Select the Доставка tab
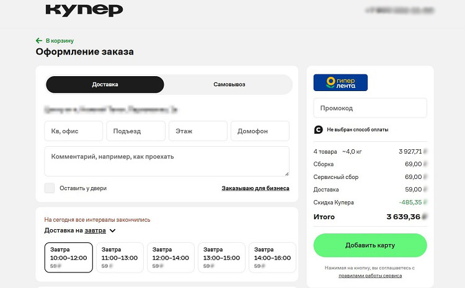This screenshot has width=465, height=288. pyautogui.click(x=105, y=84)
